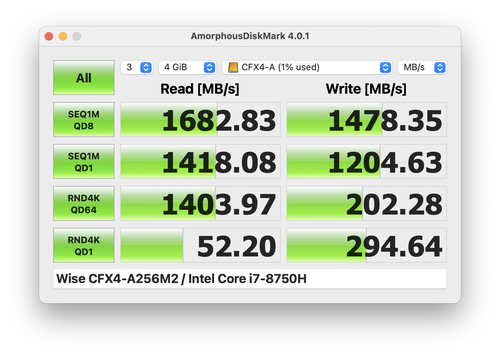
Task: Open the CFX4-A drive selection dropdown
Action: pos(307,67)
